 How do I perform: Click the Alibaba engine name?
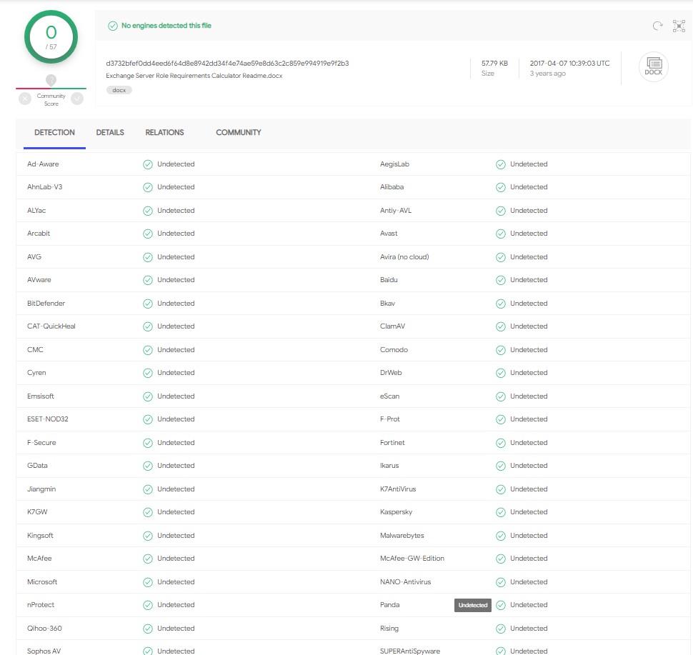click(x=392, y=187)
